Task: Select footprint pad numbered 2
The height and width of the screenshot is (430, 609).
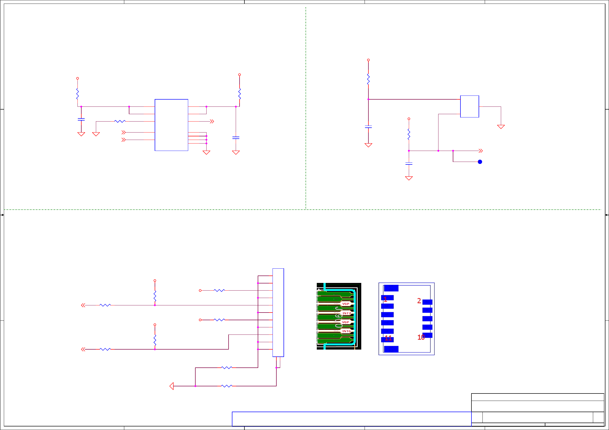Action: 427,302
